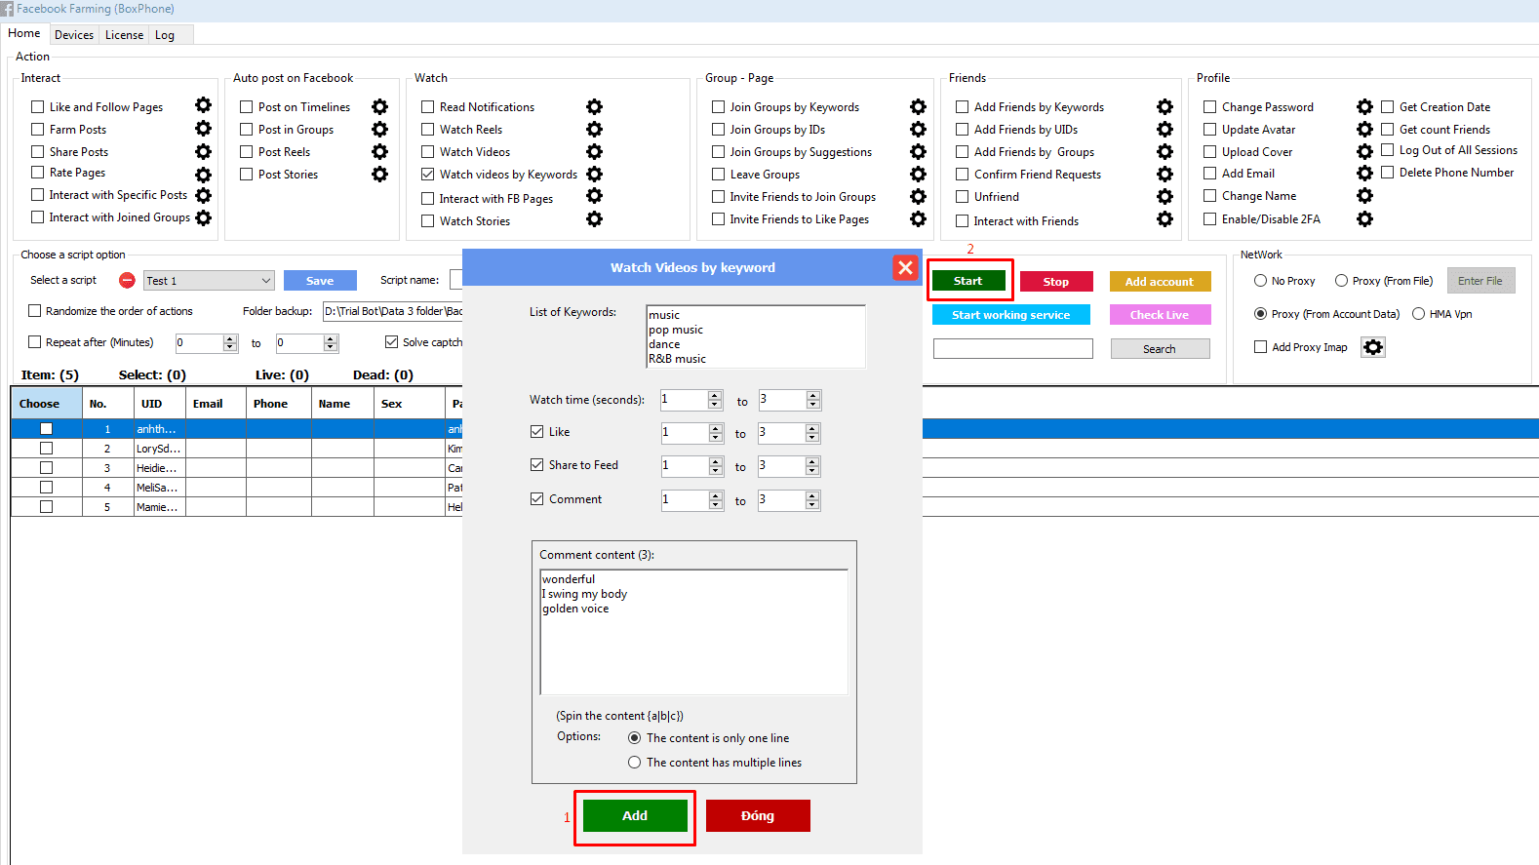
Task: Open the Devices tab
Action: [74, 35]
